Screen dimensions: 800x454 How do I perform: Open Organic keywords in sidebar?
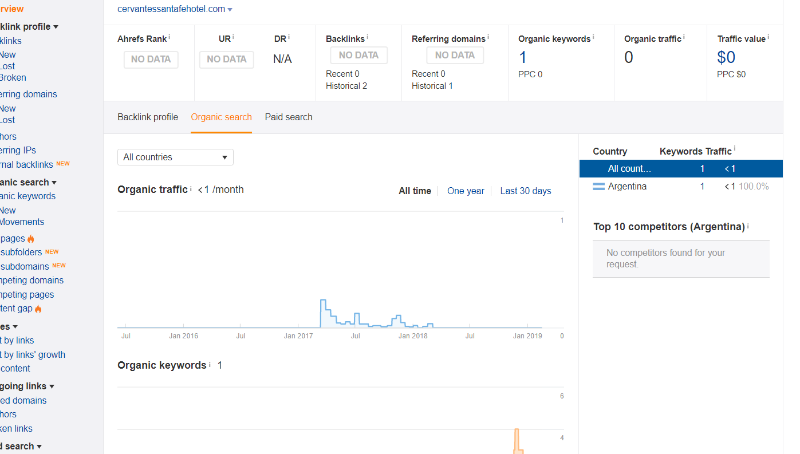[27, 196]
